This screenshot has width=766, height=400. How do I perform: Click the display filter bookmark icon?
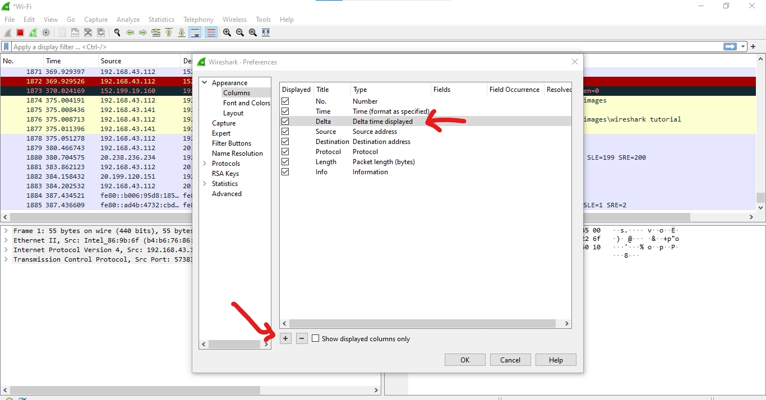(x=6, y=46)
